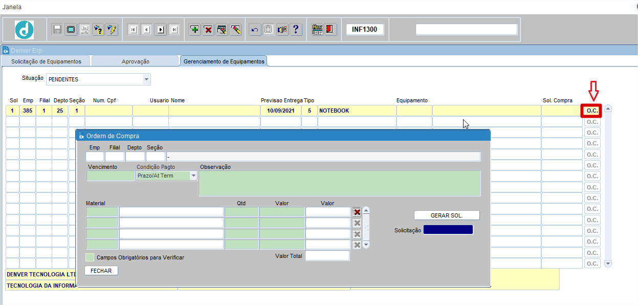Screen dimensions: 638x305
Task: Click the Valor Total field
Action: click(327, 255)
